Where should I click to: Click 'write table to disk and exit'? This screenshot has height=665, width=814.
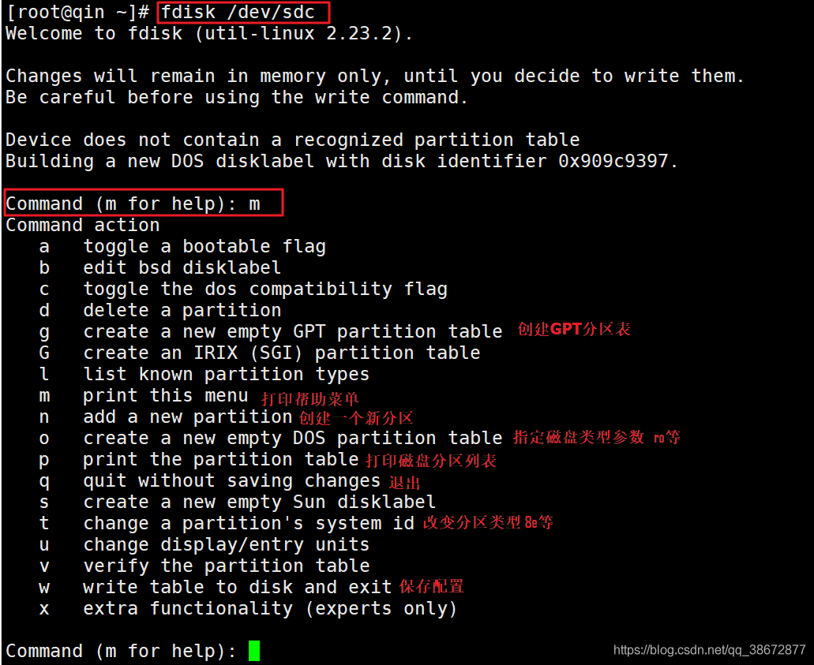pos(238,588)
